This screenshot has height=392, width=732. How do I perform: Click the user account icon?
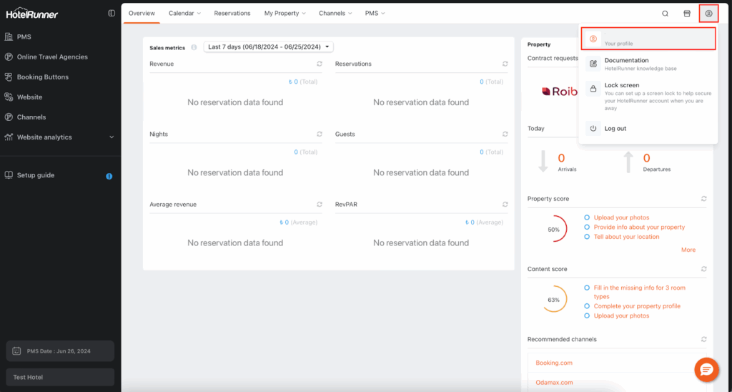(x=708, y=14)
